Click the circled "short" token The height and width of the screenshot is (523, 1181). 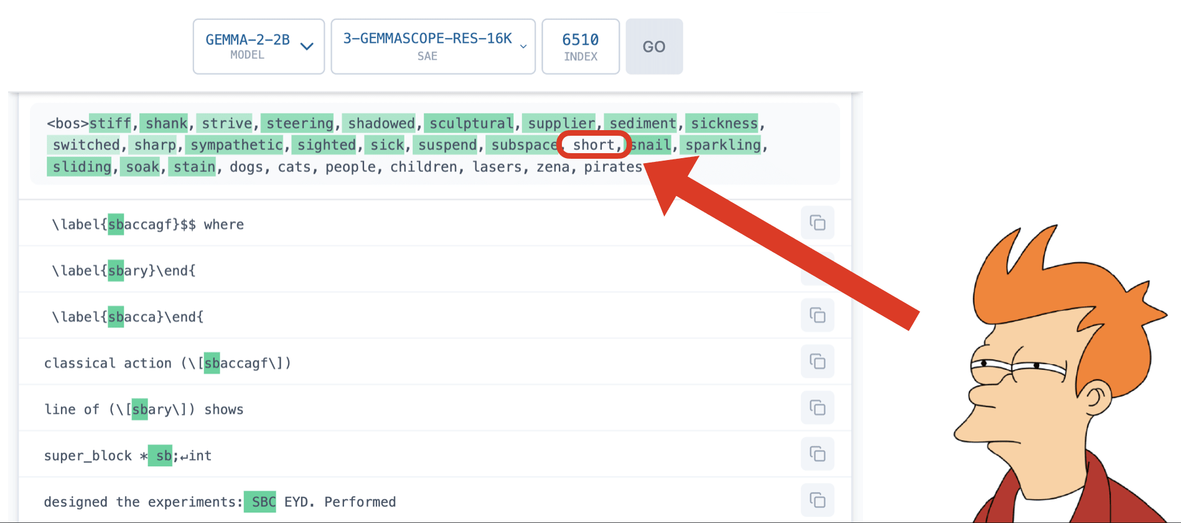pos(593,145)
